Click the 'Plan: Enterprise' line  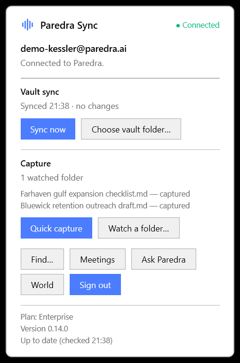[47, 317]
